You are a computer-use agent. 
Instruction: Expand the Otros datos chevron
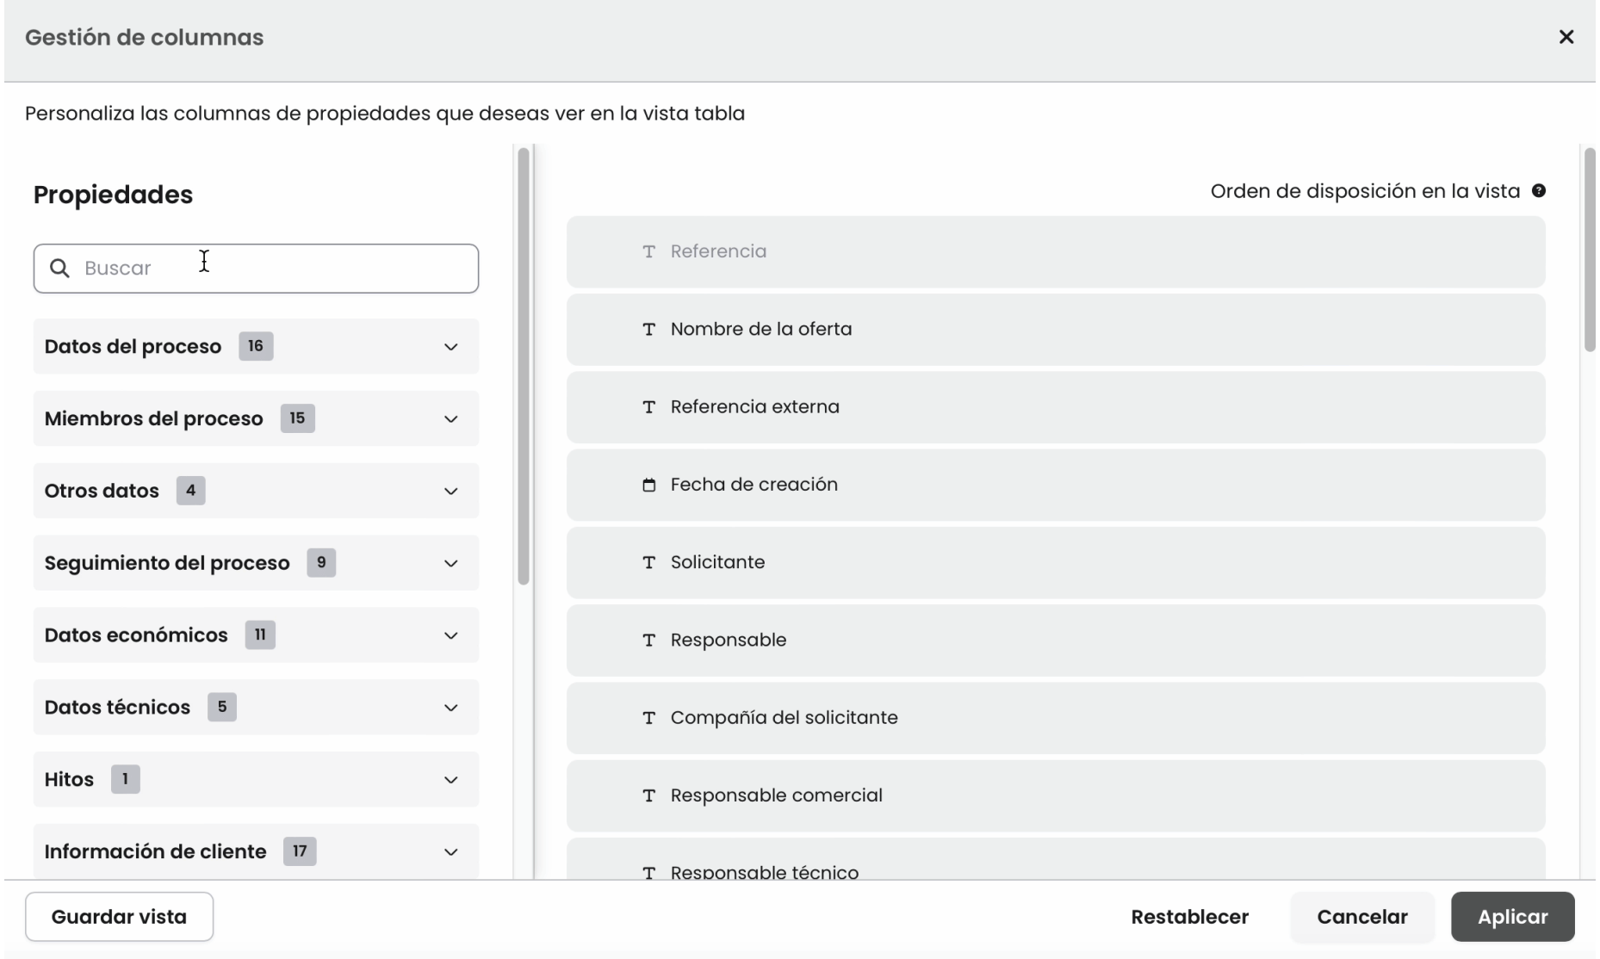[x=450, y=492]
